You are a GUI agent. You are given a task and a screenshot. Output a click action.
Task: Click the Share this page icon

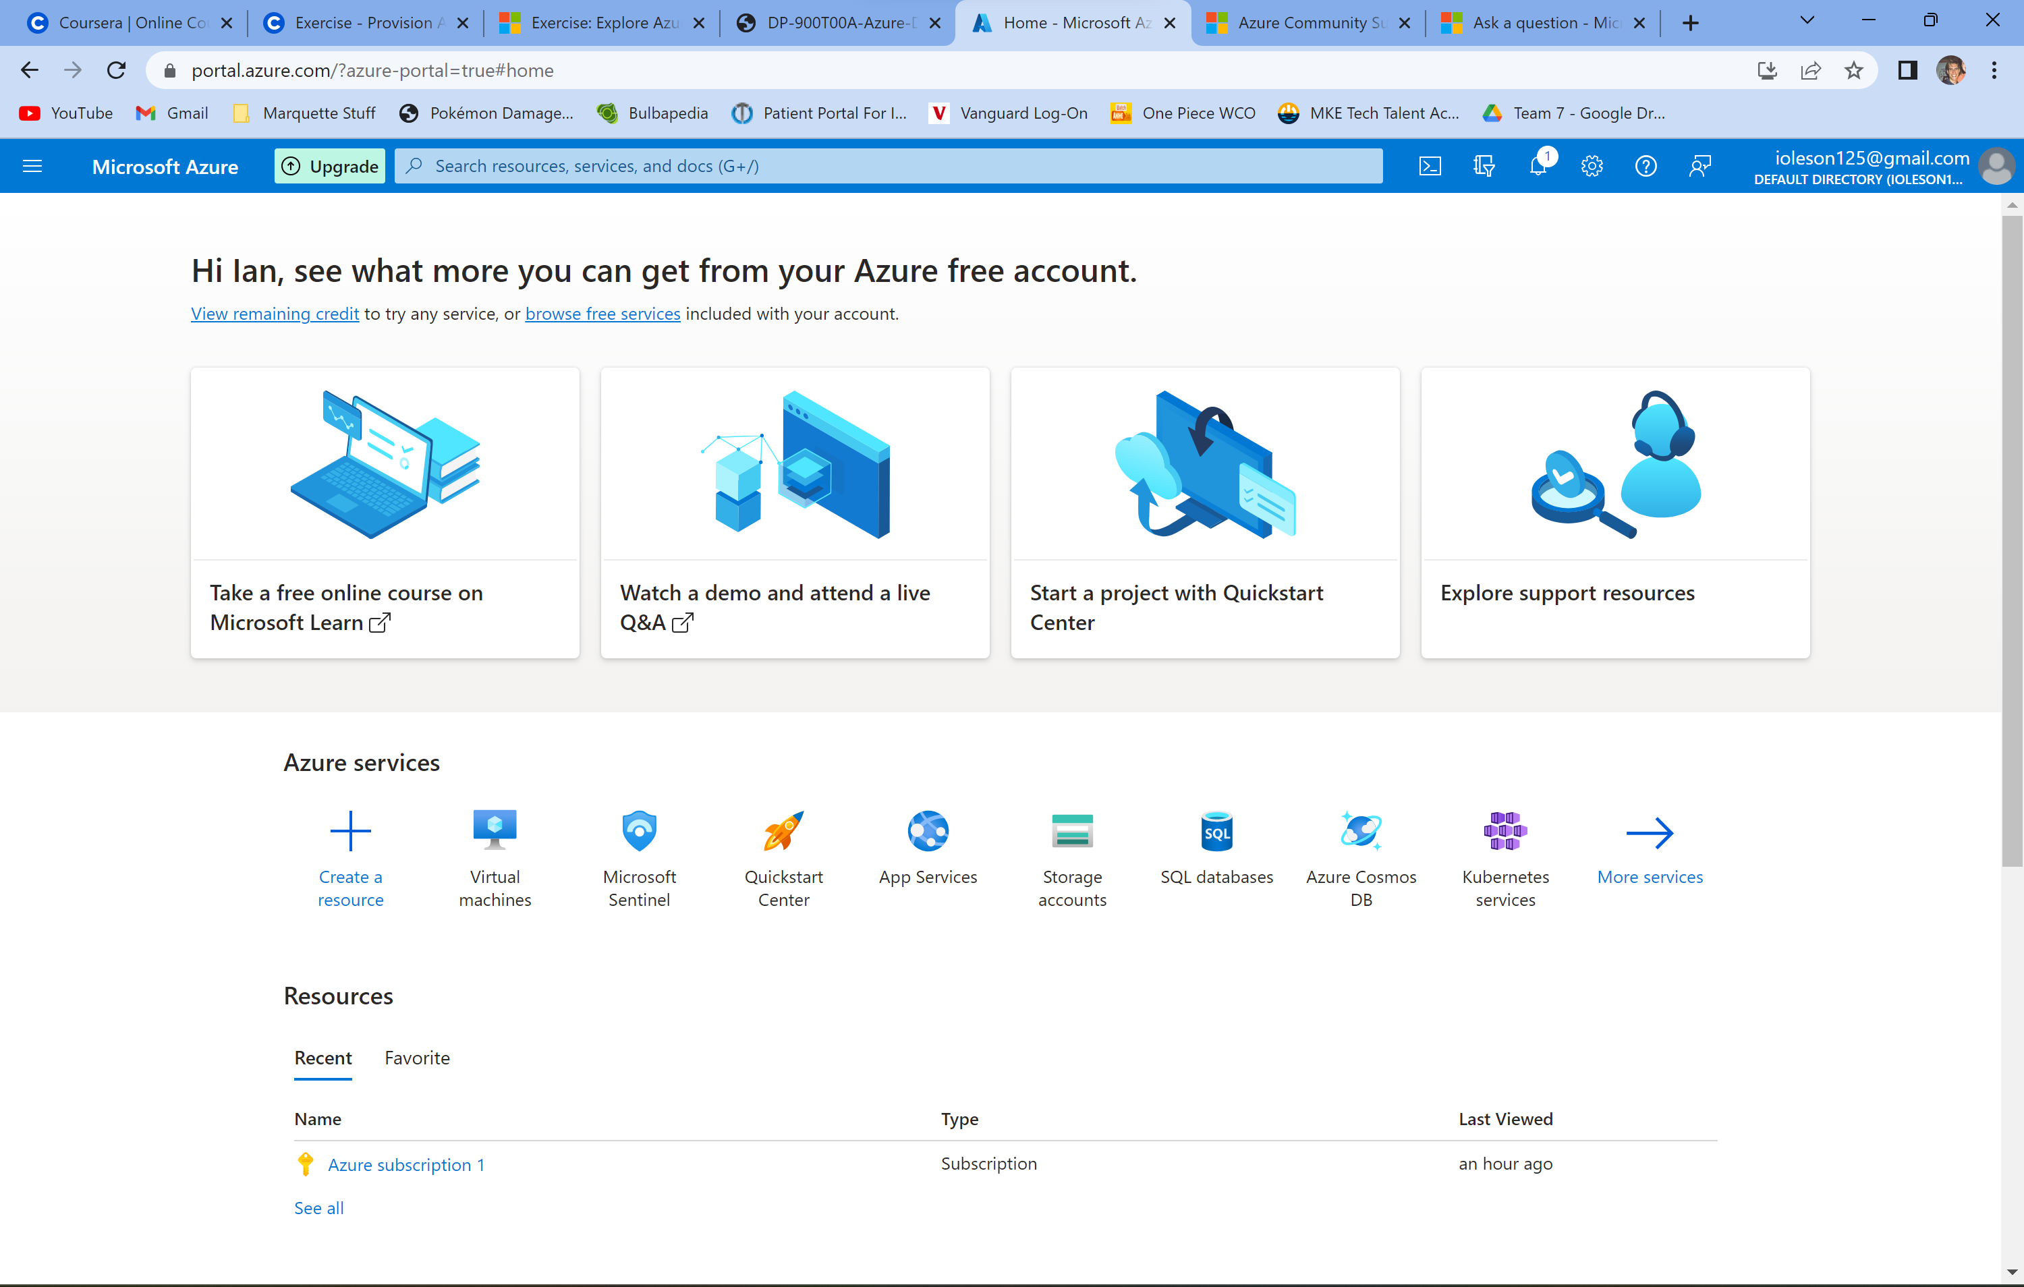[1809, 71]
